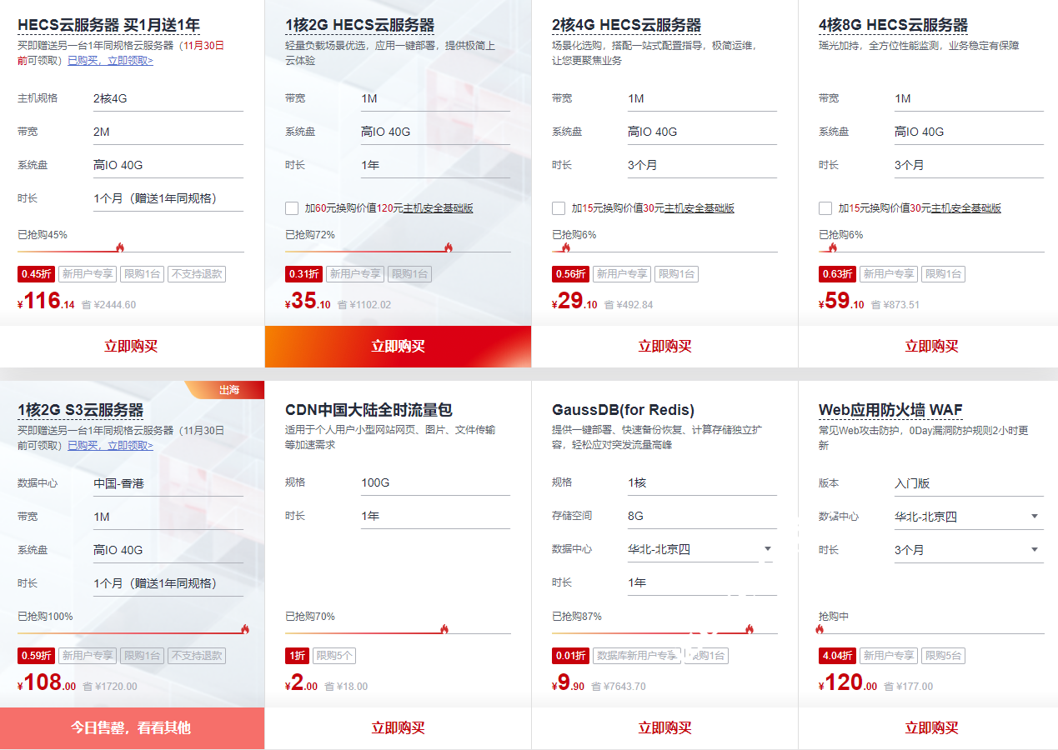Open 已购买,立即领取 link in 1核2G S3 card
This screenshot has height=750, width=1058.
(110, 445)
